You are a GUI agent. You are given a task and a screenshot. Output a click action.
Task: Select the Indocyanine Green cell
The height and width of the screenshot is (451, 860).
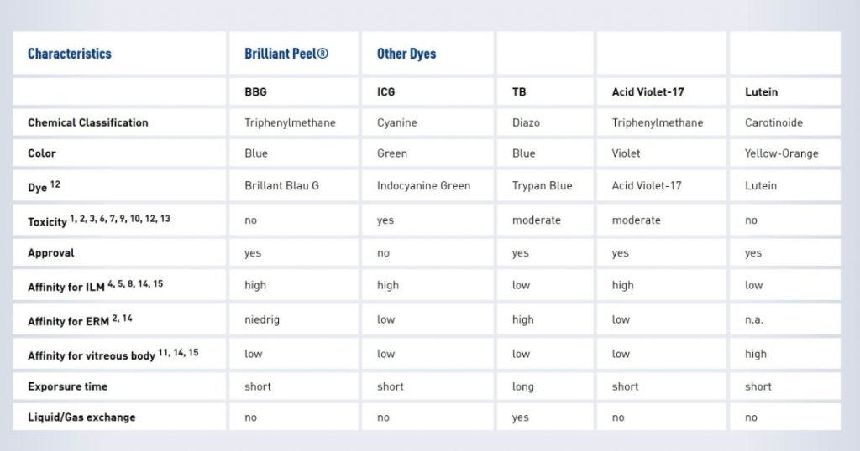point(423,185)
